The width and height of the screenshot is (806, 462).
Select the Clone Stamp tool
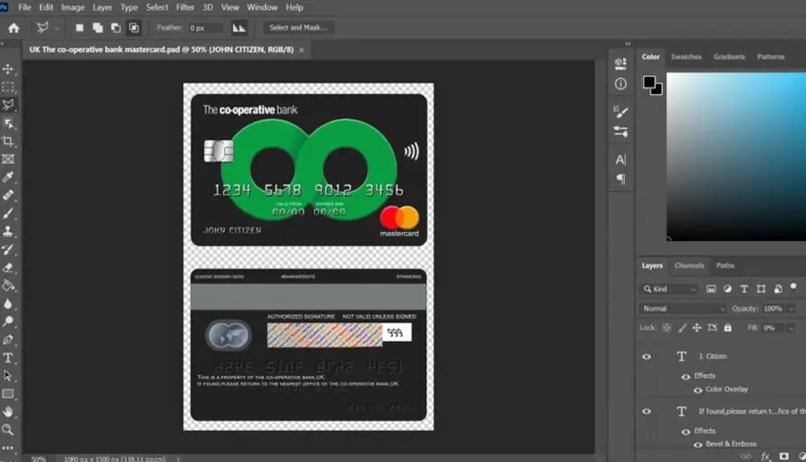pos(8,231)
